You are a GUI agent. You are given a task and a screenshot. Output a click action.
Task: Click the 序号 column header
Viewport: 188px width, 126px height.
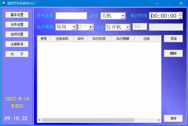[44, 39]
